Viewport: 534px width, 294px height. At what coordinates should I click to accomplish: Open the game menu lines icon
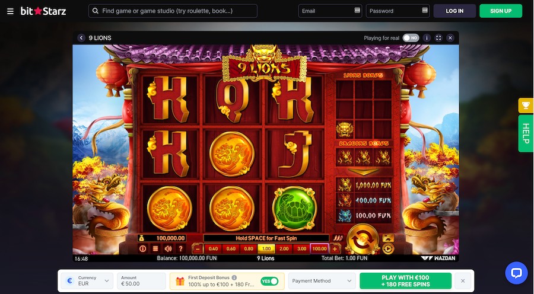[x=155, y=249]
